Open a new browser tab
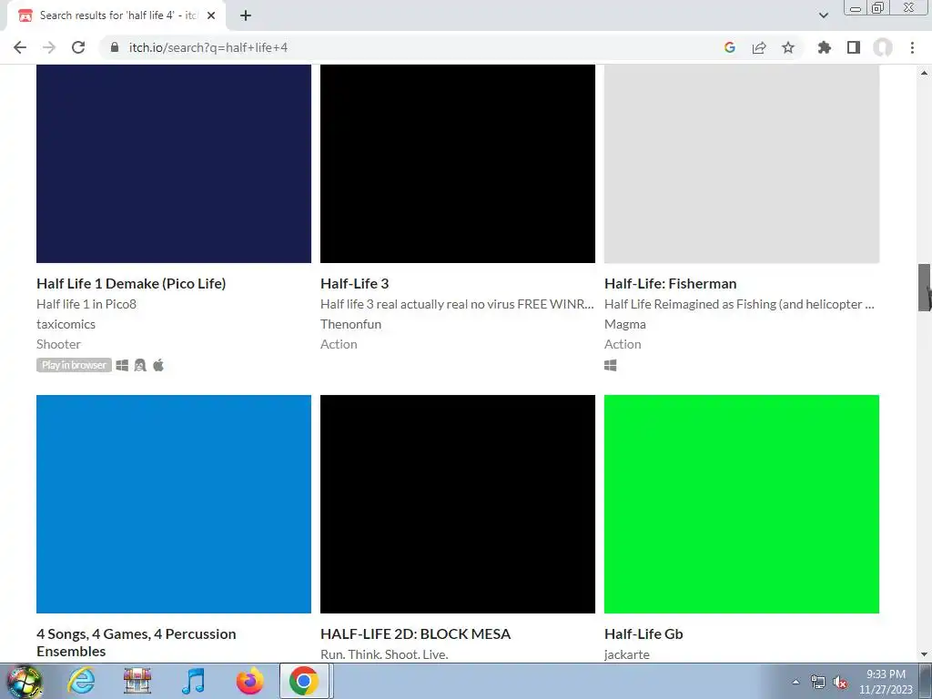This screenshot has height=699, width=932. pyautogui.click(x=246, y=15)
